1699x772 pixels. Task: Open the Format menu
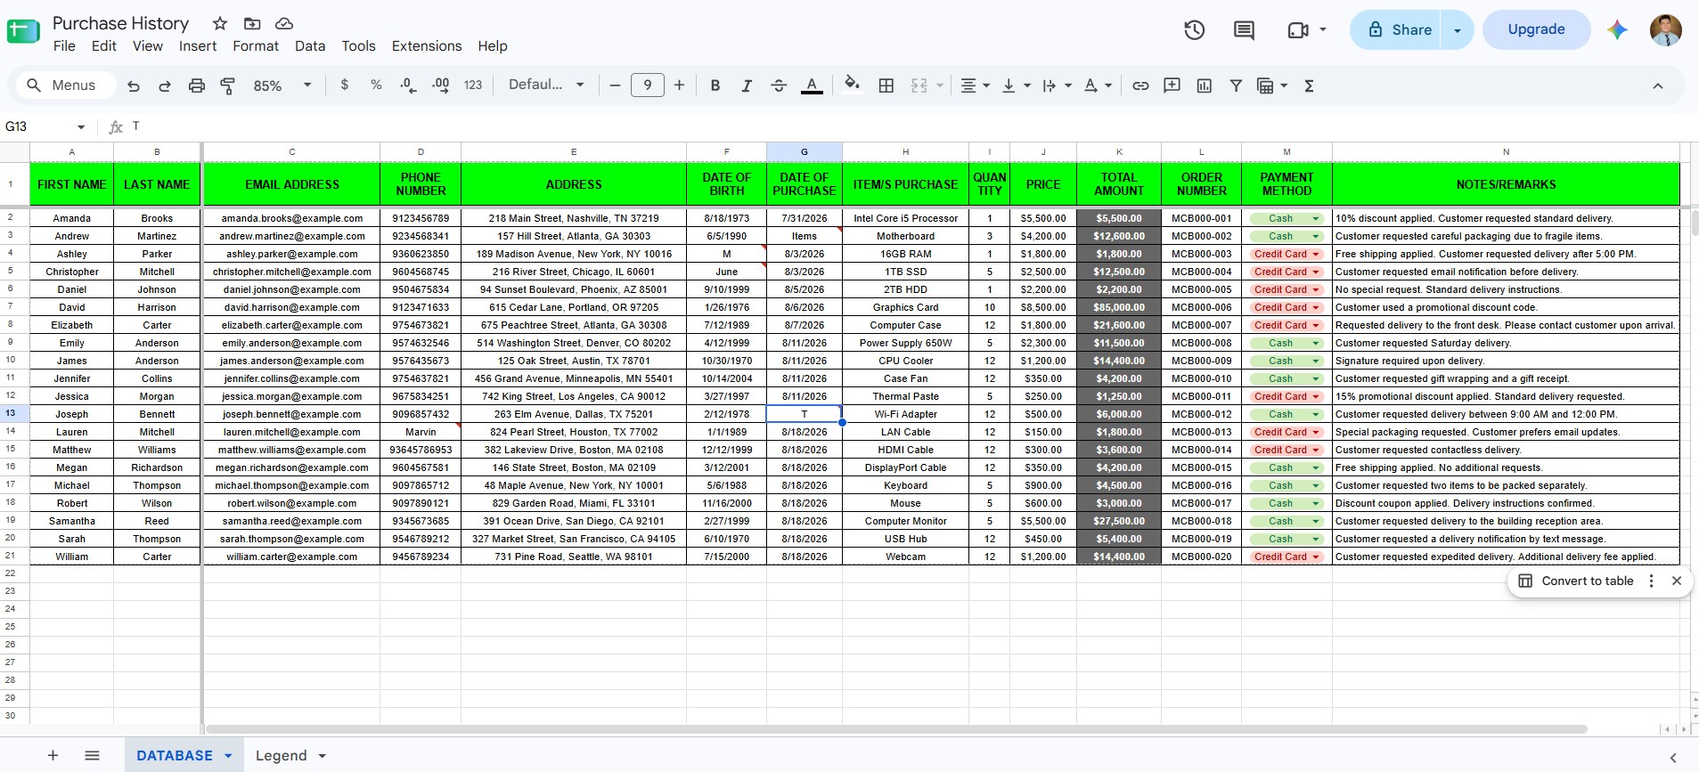[x=256, y=46]
